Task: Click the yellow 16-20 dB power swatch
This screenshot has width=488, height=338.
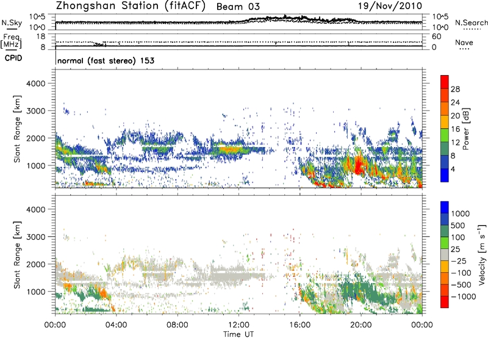Action: [x=445, y=122]
